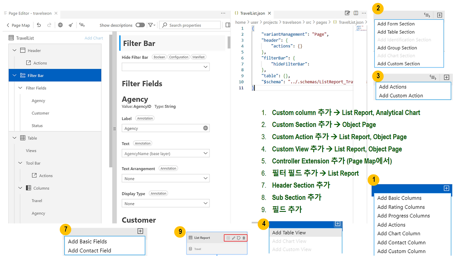This screenshot has height=256, width=453.
Task: Select the globe translation icon in the toolbar
Action: (x=60, y=25)
